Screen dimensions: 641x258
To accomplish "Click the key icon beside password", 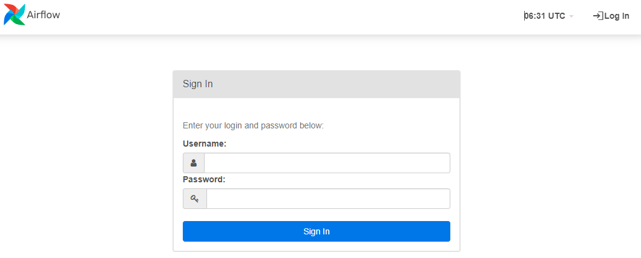I will 194,199.
